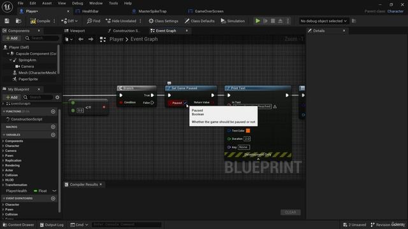
Task: Add a new macro
Action: 53,127
